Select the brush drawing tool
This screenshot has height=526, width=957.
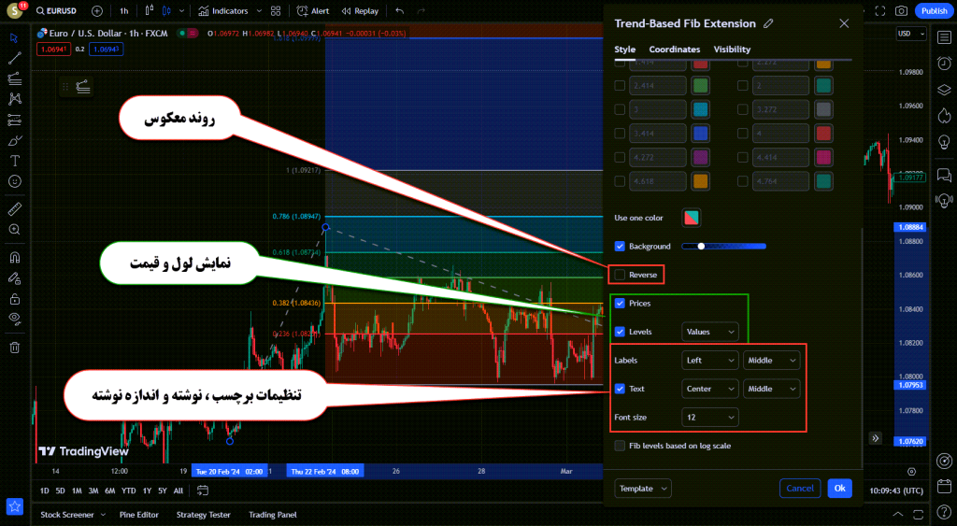[15, 141]
